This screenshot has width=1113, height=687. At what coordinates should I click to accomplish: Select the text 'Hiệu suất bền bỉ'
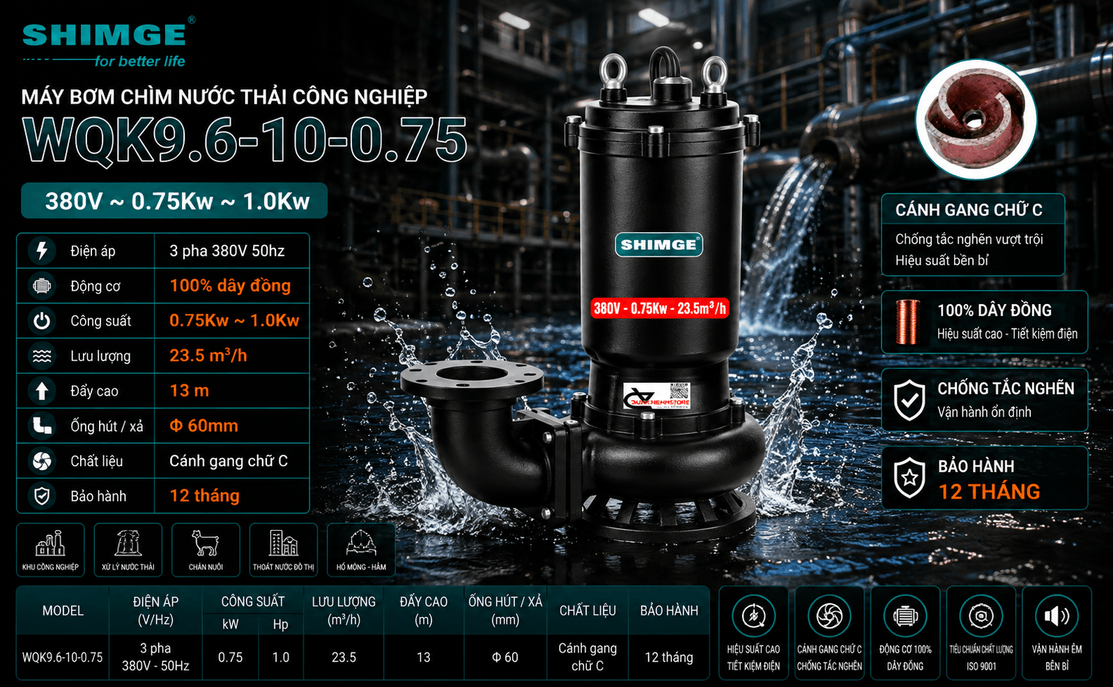942,261
